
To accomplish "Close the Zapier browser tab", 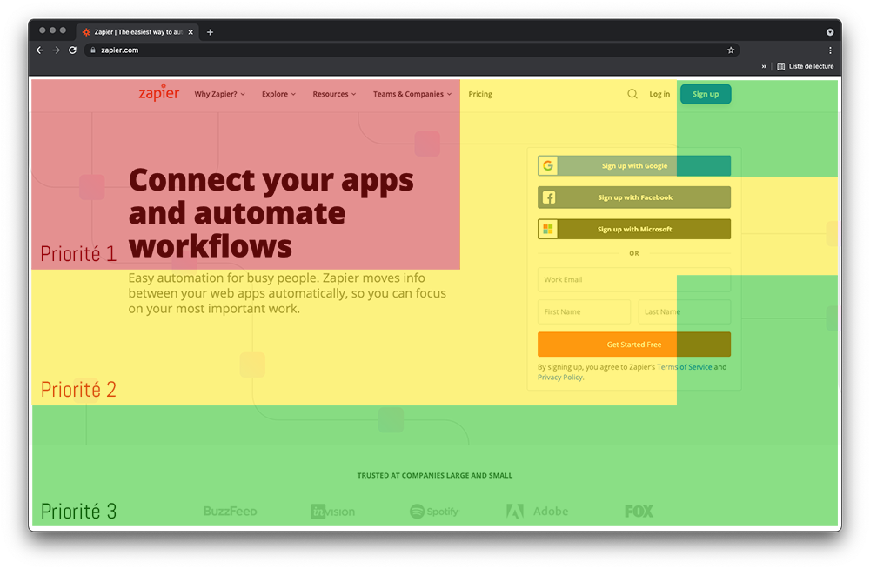I will [191, 32].
